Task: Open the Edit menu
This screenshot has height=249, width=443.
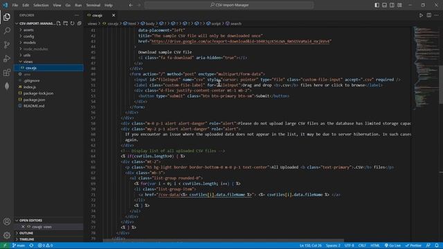Action: [26, 5]
